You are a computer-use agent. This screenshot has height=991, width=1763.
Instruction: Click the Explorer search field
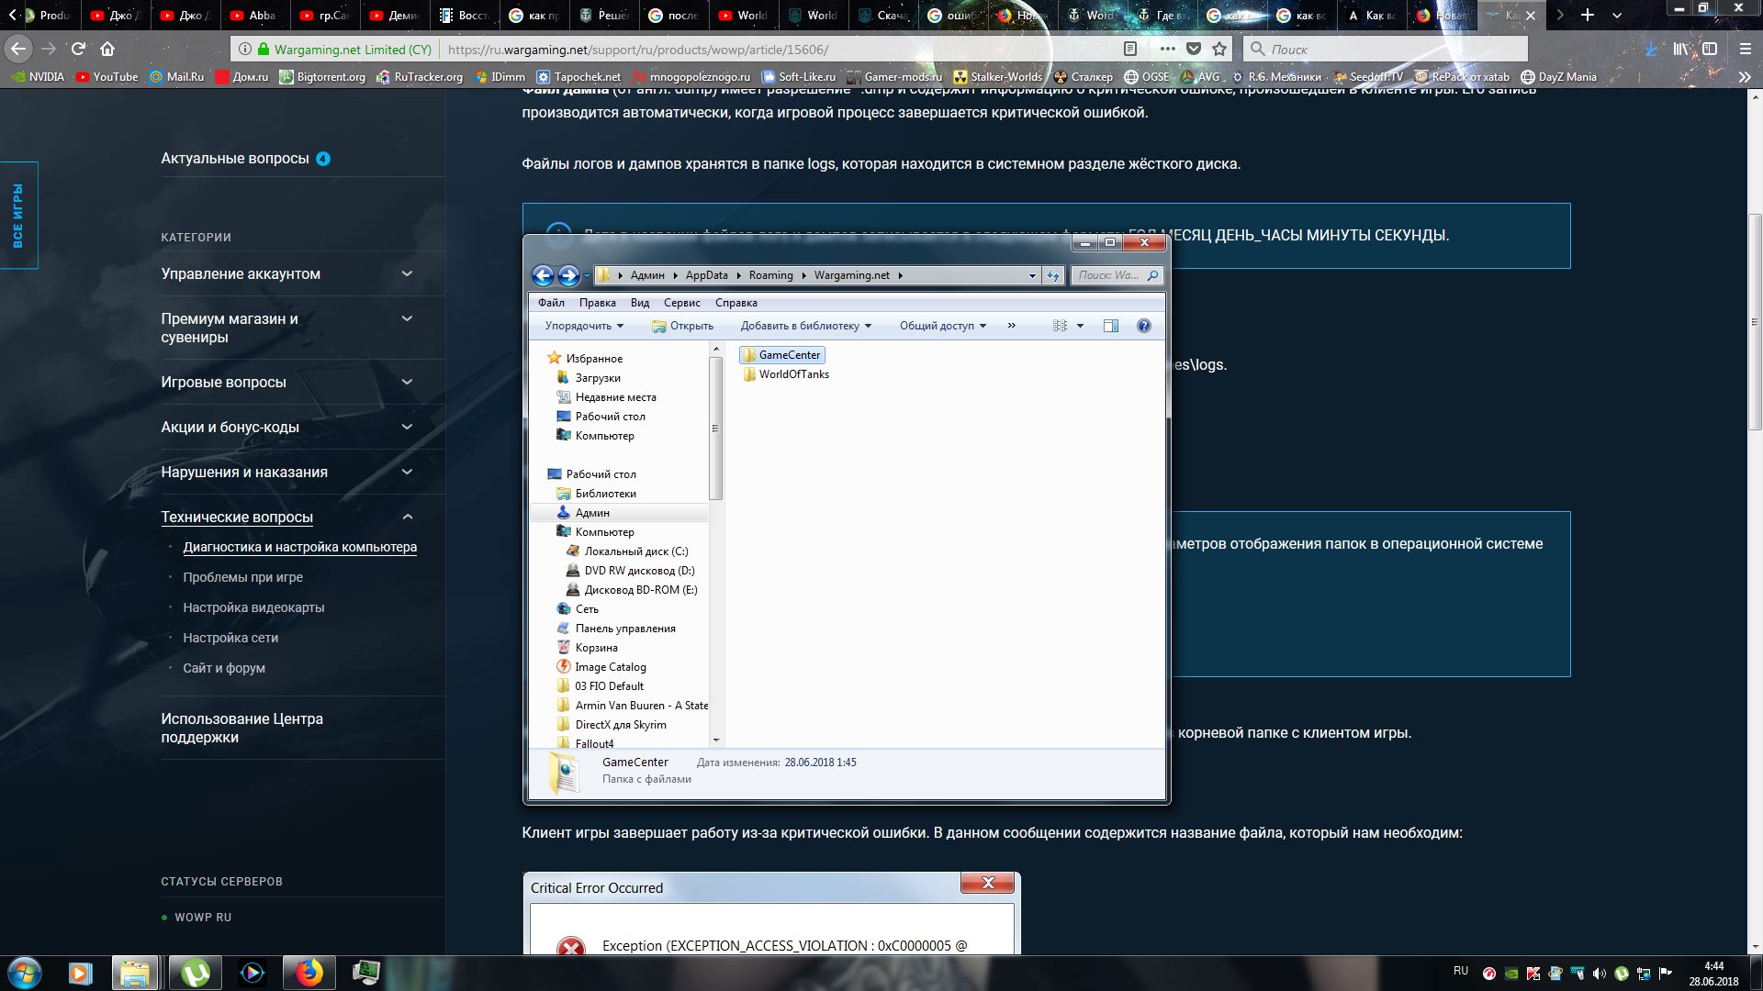coord(1109,275)
